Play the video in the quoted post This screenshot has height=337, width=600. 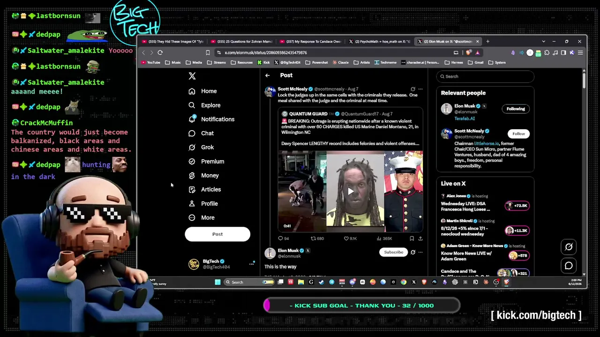point(351,191)
